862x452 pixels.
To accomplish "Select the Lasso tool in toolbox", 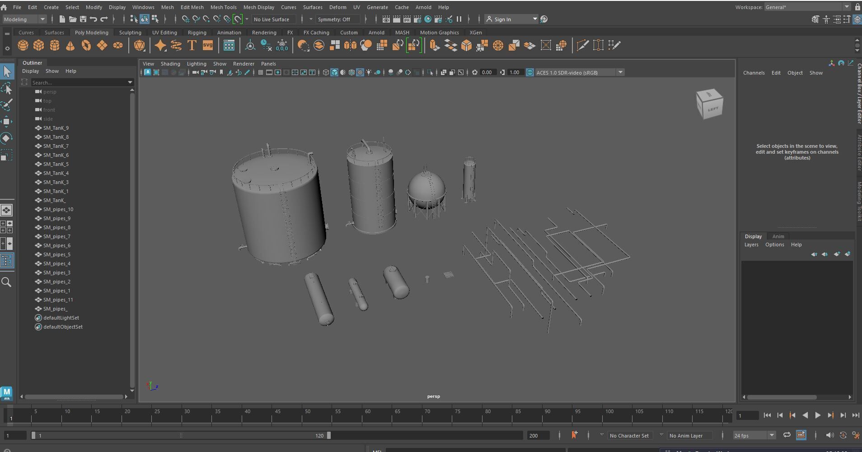I will 7,89.
